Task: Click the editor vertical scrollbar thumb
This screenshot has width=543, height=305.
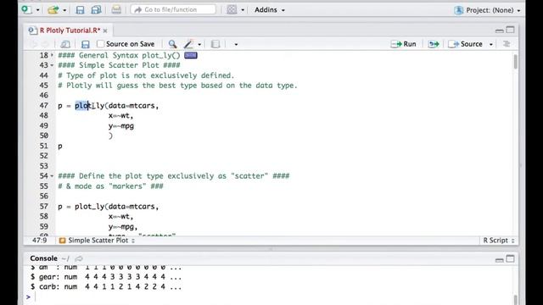Action: coord(515,62)
